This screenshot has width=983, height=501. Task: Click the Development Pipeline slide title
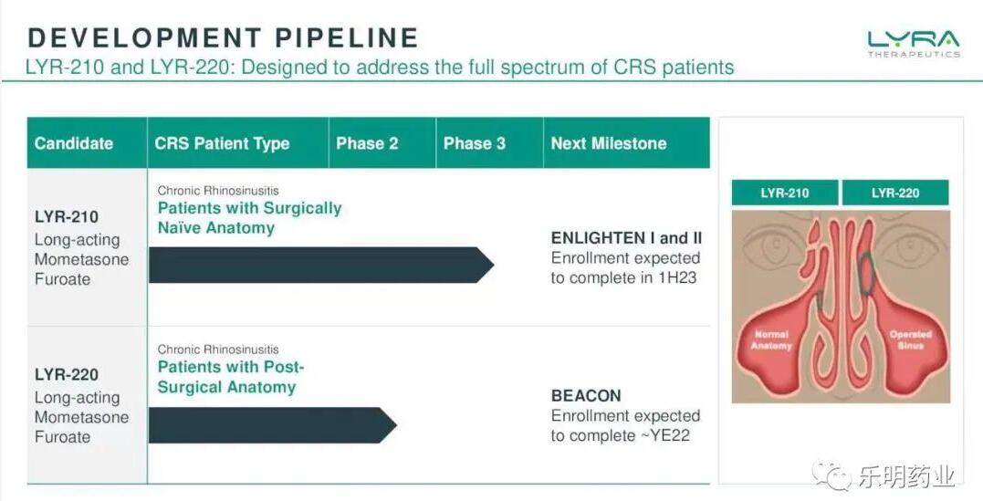pyautogui.click(x=224, y=38)
